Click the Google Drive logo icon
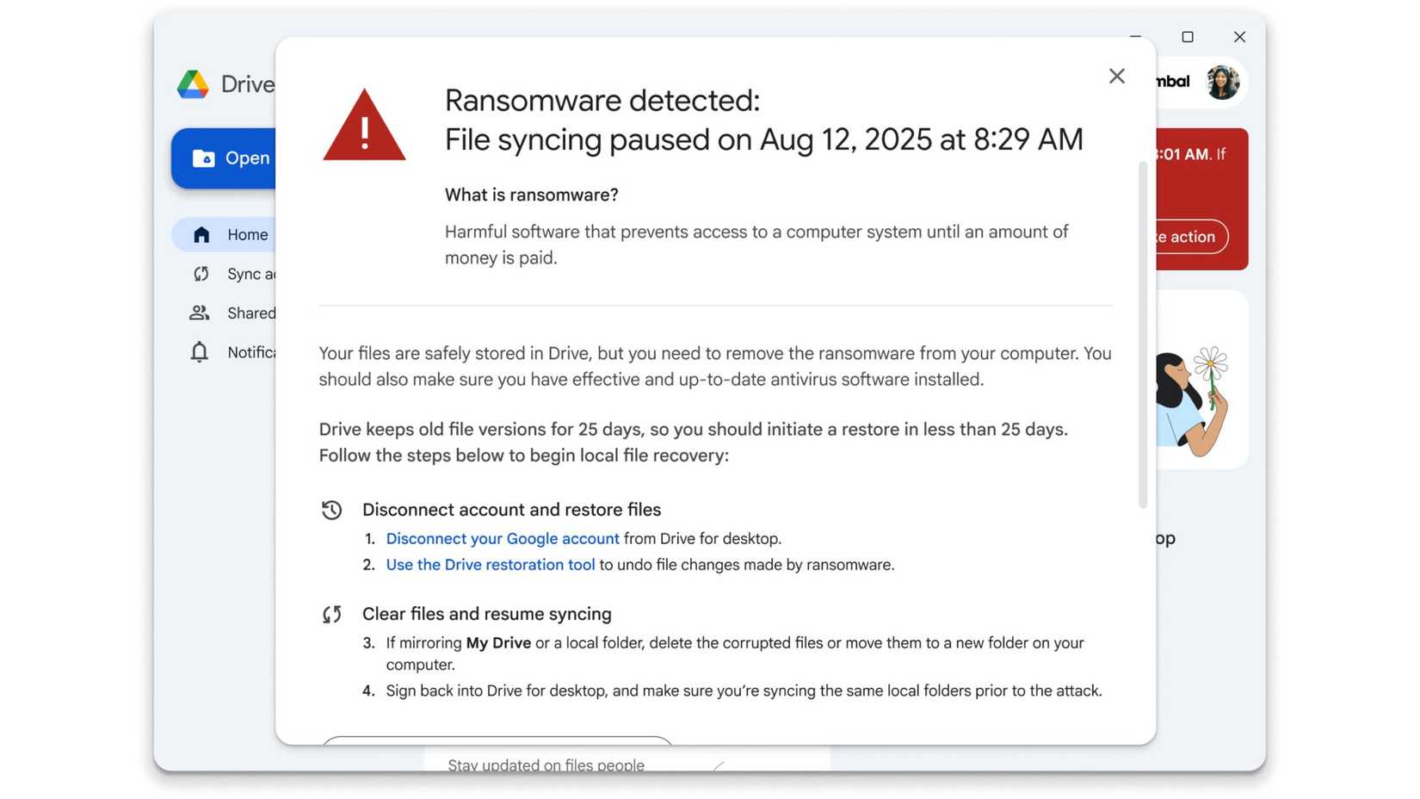 194,84
